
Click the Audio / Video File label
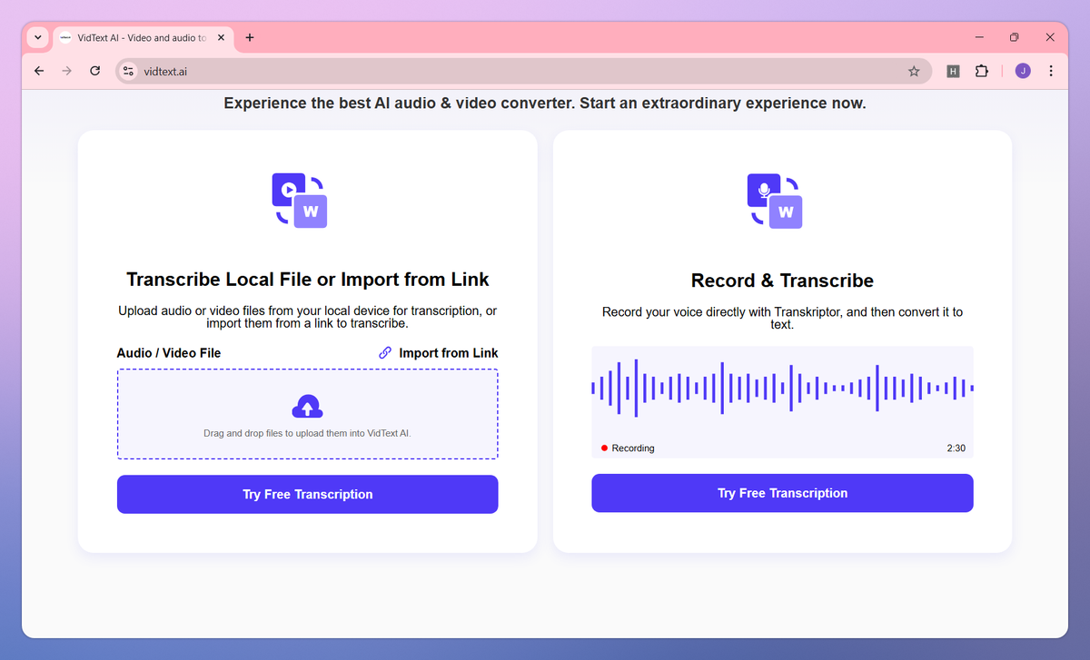pos(169,353)
